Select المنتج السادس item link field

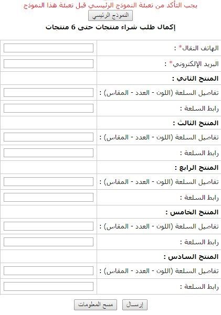[x=48, y=287]
